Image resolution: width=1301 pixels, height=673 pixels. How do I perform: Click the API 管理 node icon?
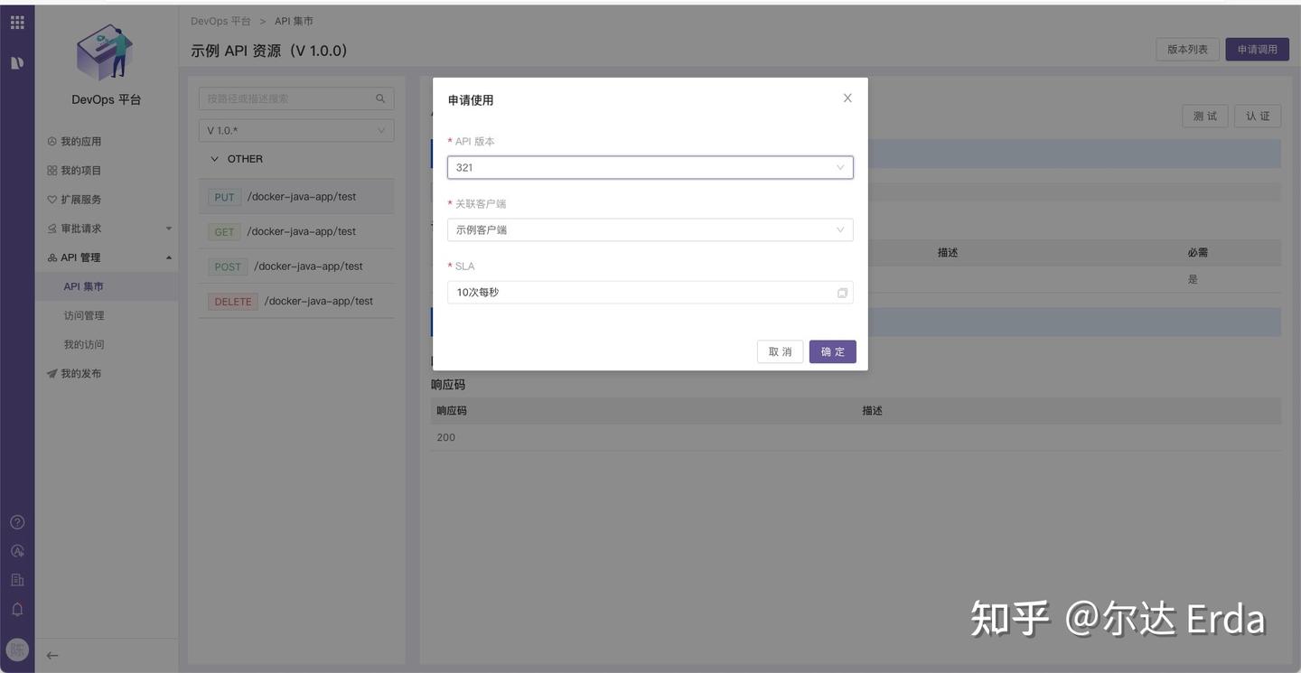51,257
